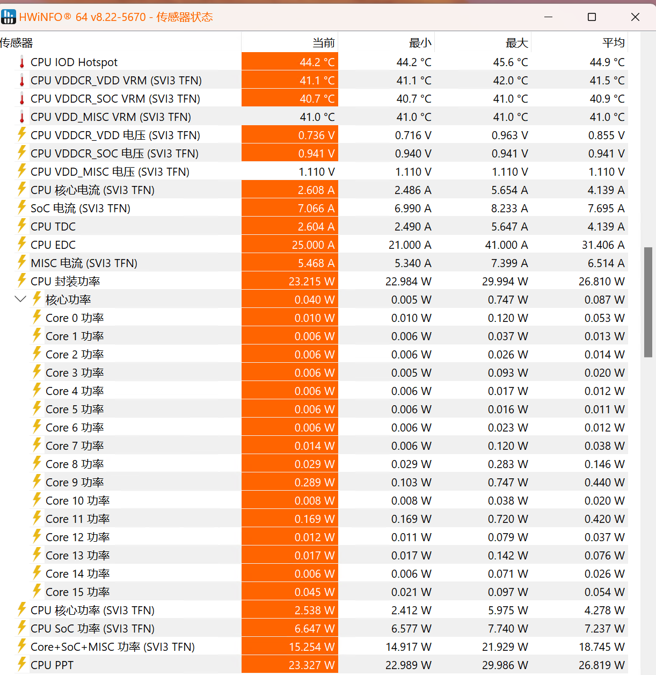Maximize the HWiNFO sensor window
This screenshot has height=675, width=656.
[592, 17]
